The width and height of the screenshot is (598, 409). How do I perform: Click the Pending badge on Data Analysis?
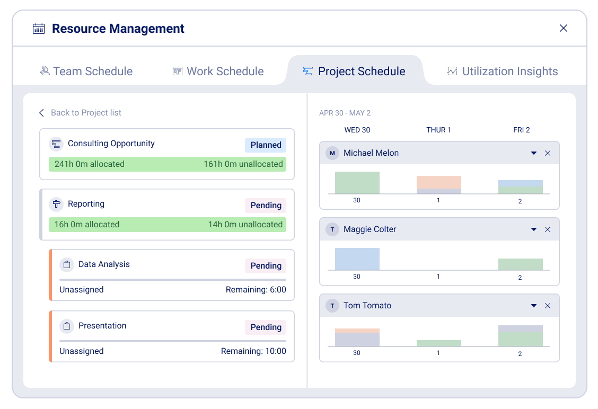click(265, 265)
